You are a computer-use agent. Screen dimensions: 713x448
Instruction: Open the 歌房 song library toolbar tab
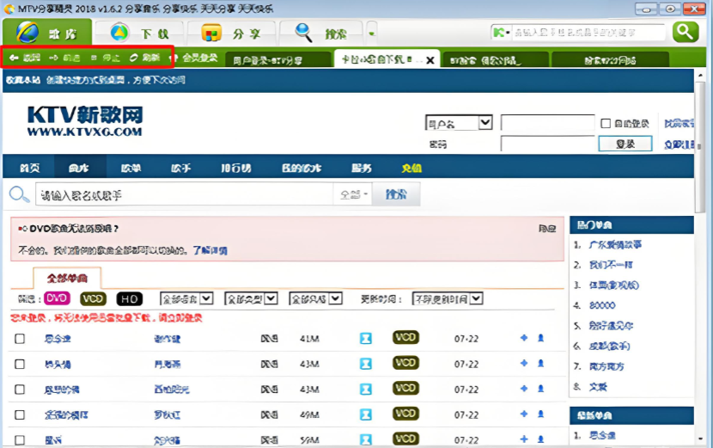coord(47,33)
